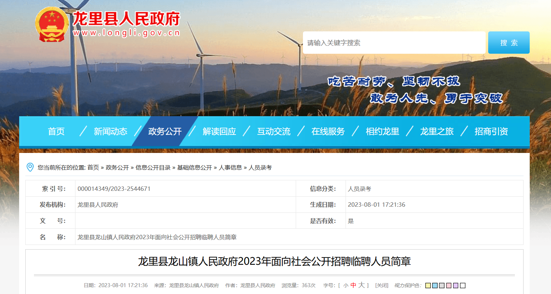This screenshot has width=551, height=294.
Task: Click the source text 龙里县龙山镇人民政府
Action: point(194,285)
